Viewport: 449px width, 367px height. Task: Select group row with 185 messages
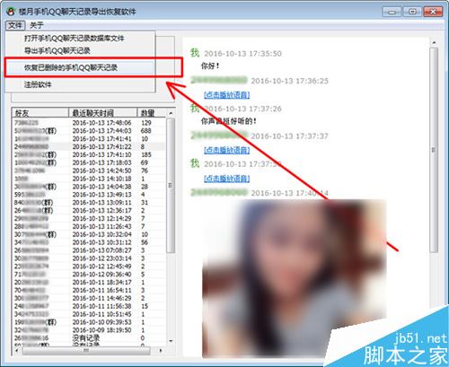coord(89,154)
